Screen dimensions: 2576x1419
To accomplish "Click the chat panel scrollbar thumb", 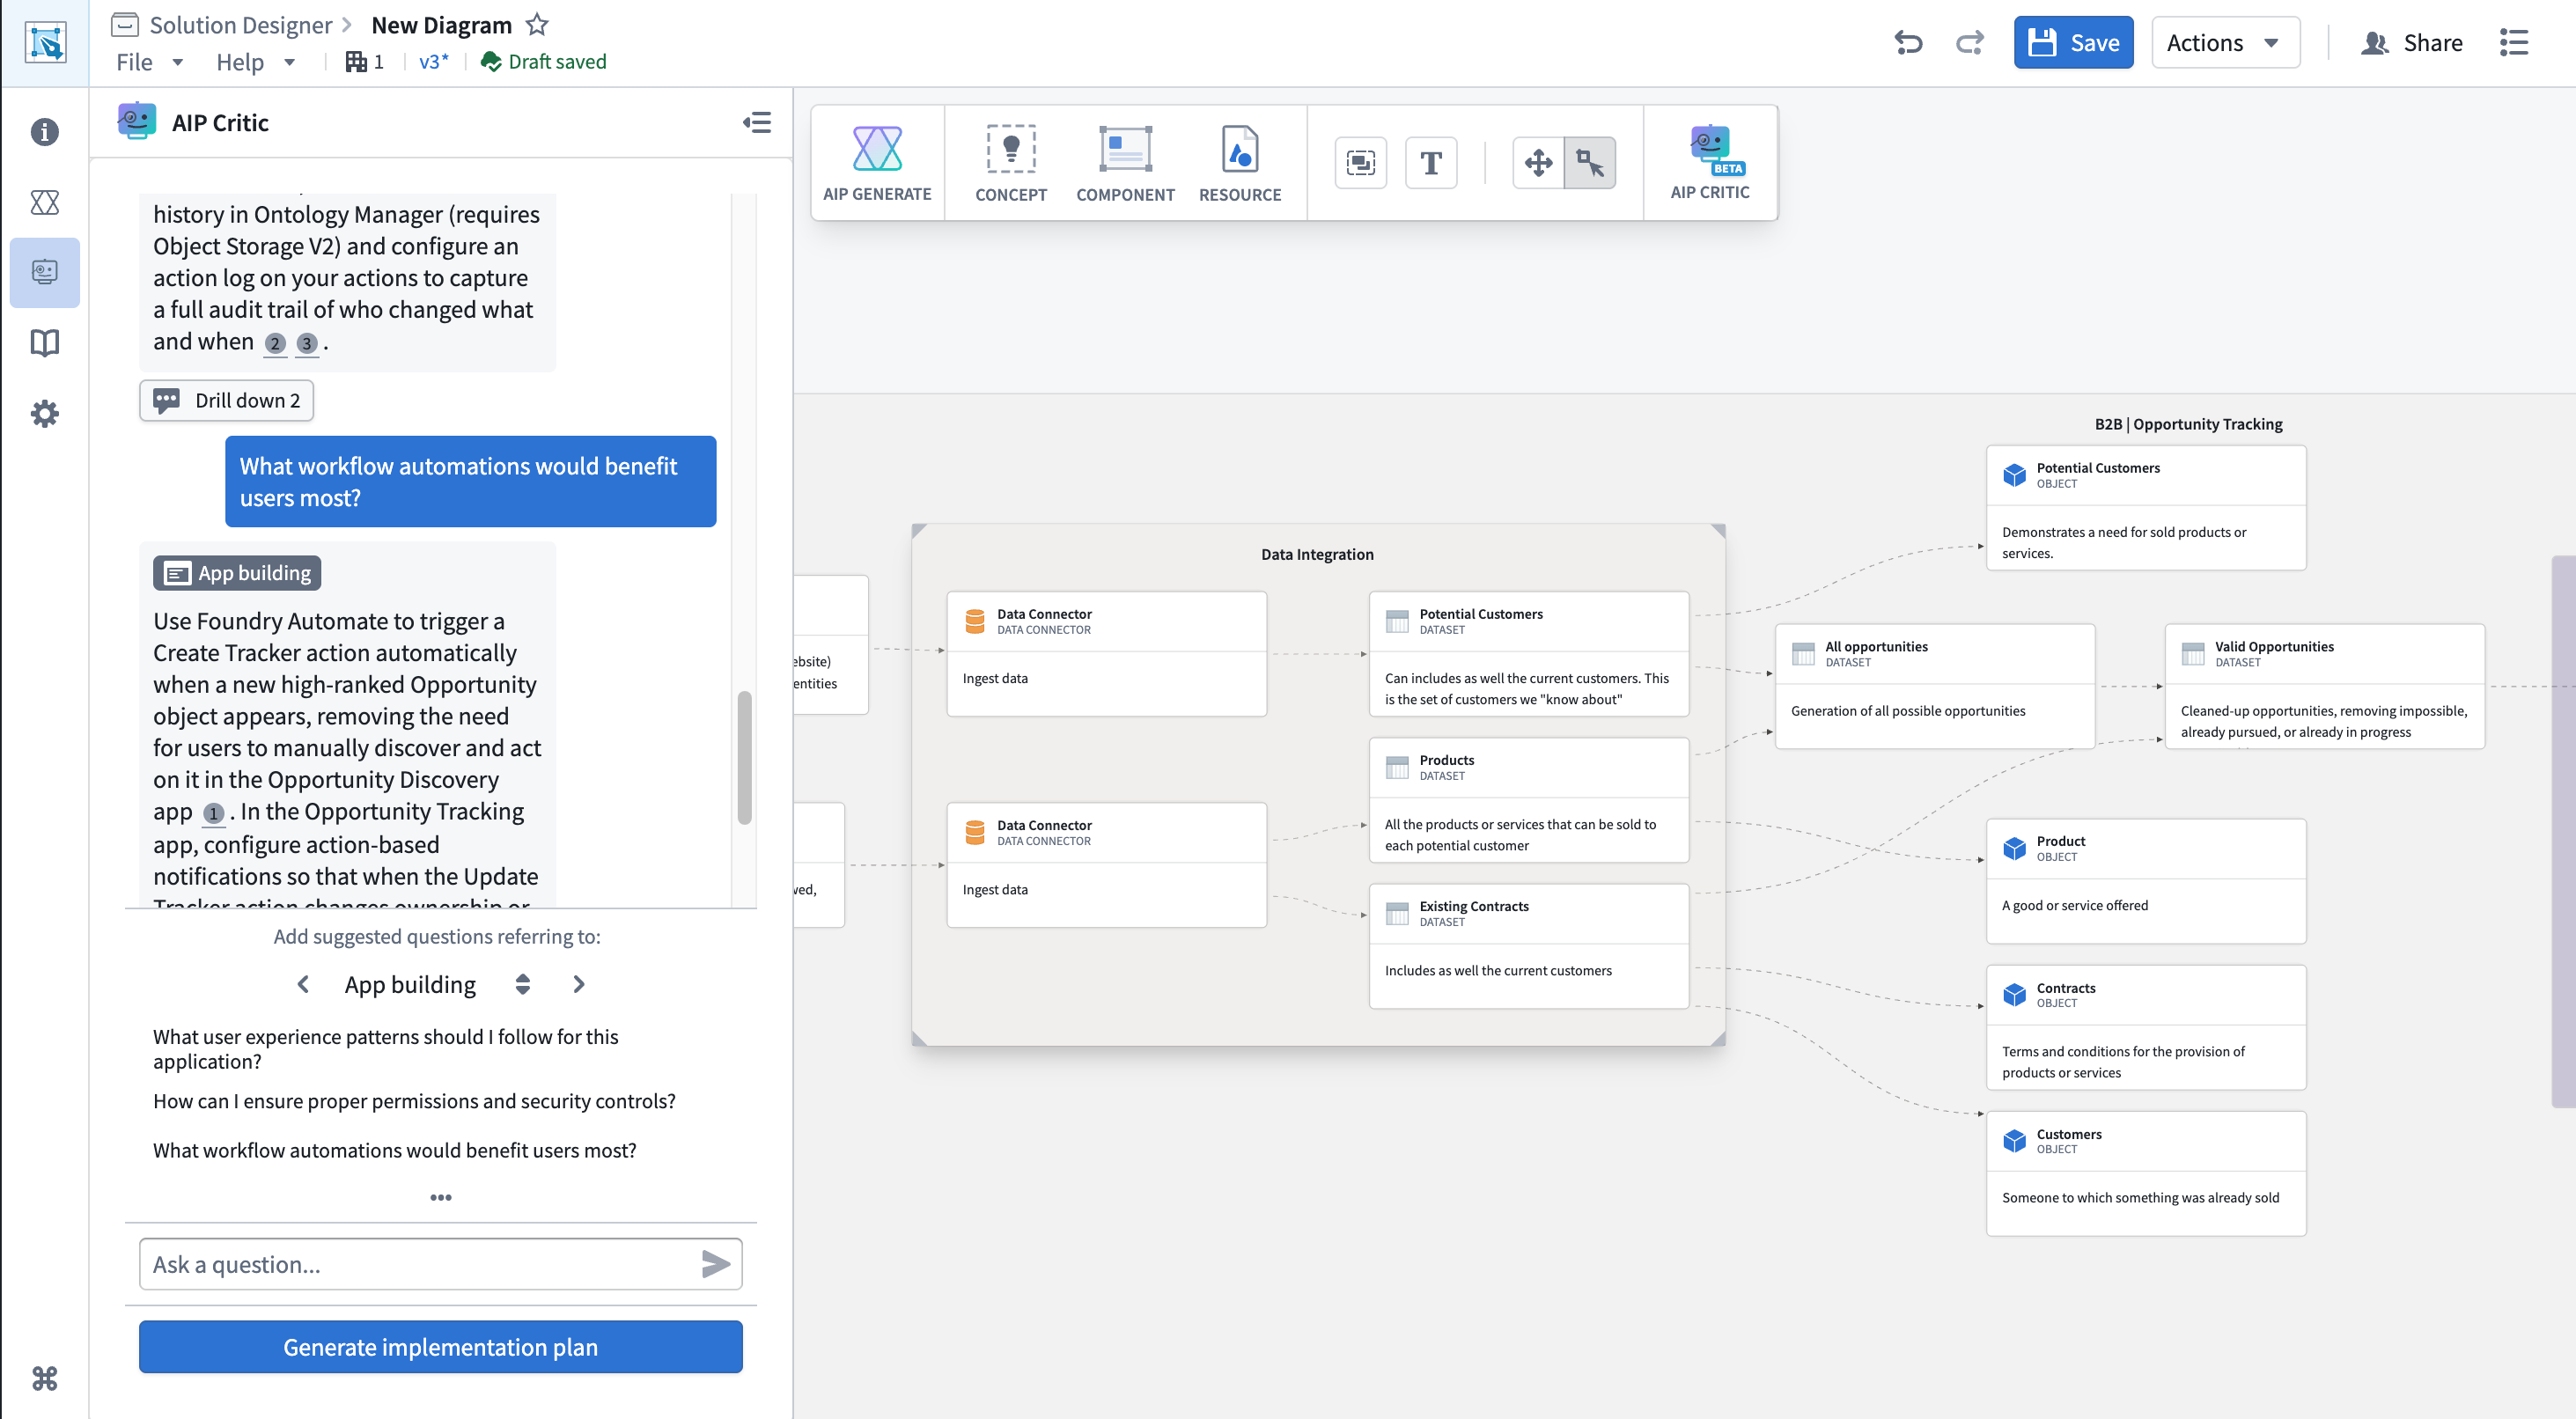I will click(x=744, y=757).
